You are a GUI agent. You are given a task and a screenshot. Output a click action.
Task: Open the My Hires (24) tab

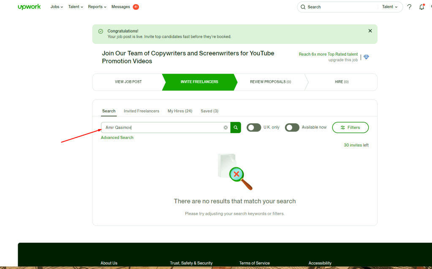pos(180,111)
